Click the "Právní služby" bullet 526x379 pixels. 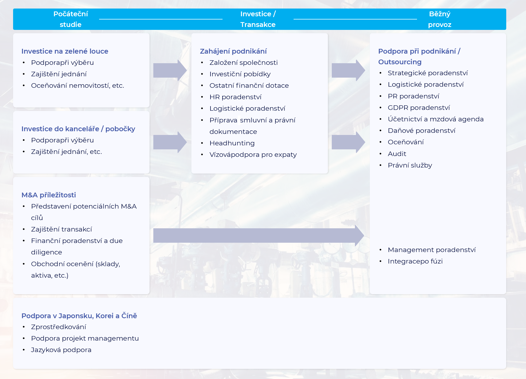click(410, 165)
